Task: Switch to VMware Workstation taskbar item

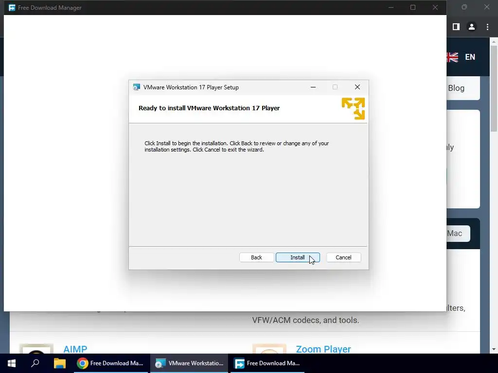Action: 189,363
